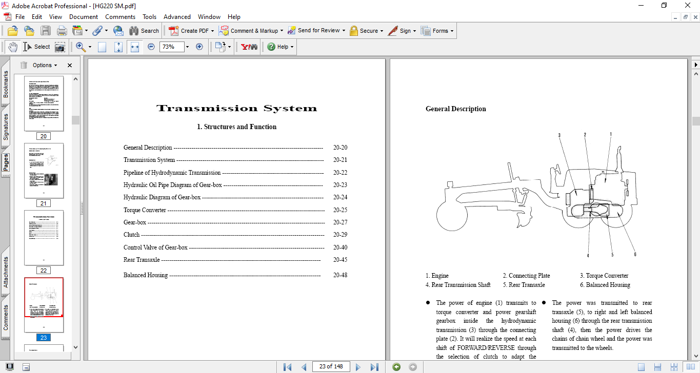Click the page 21 thumbnail
The width and height of the screenshot is (700, 373).
[44, 171]
